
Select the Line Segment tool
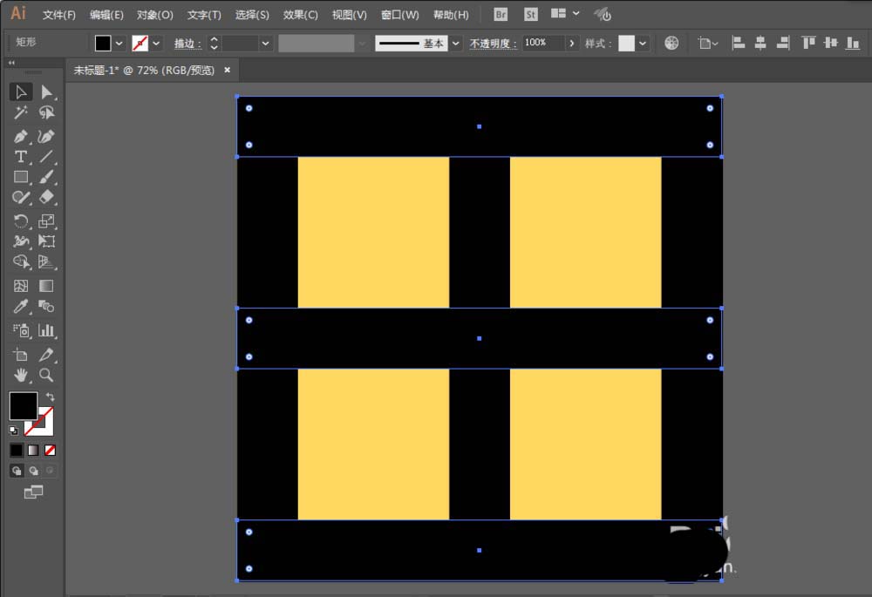point(47,157)
